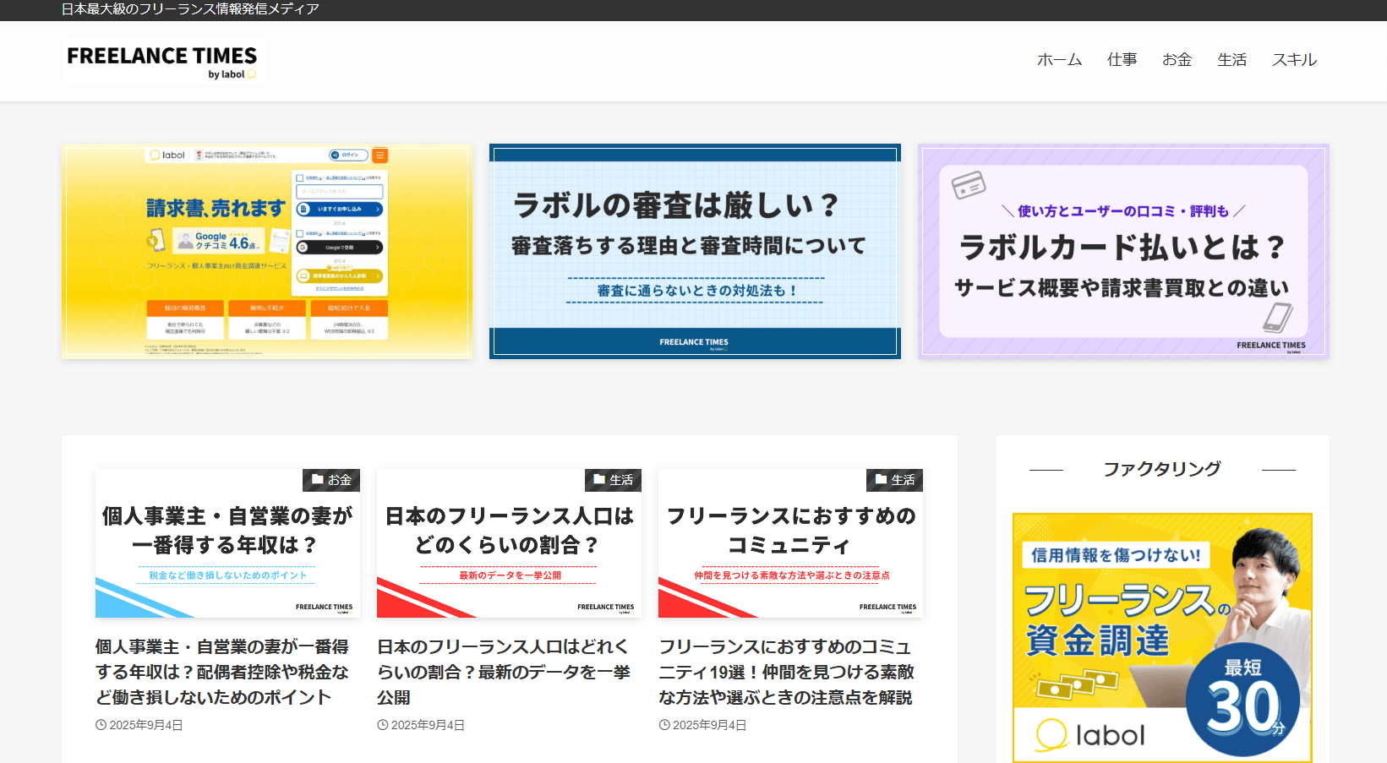Screen dimensions: 1387x763
Task: Open thumbnail 日本のフリーランス人口はどのくらいの割合？
Action: click(509, 543)
